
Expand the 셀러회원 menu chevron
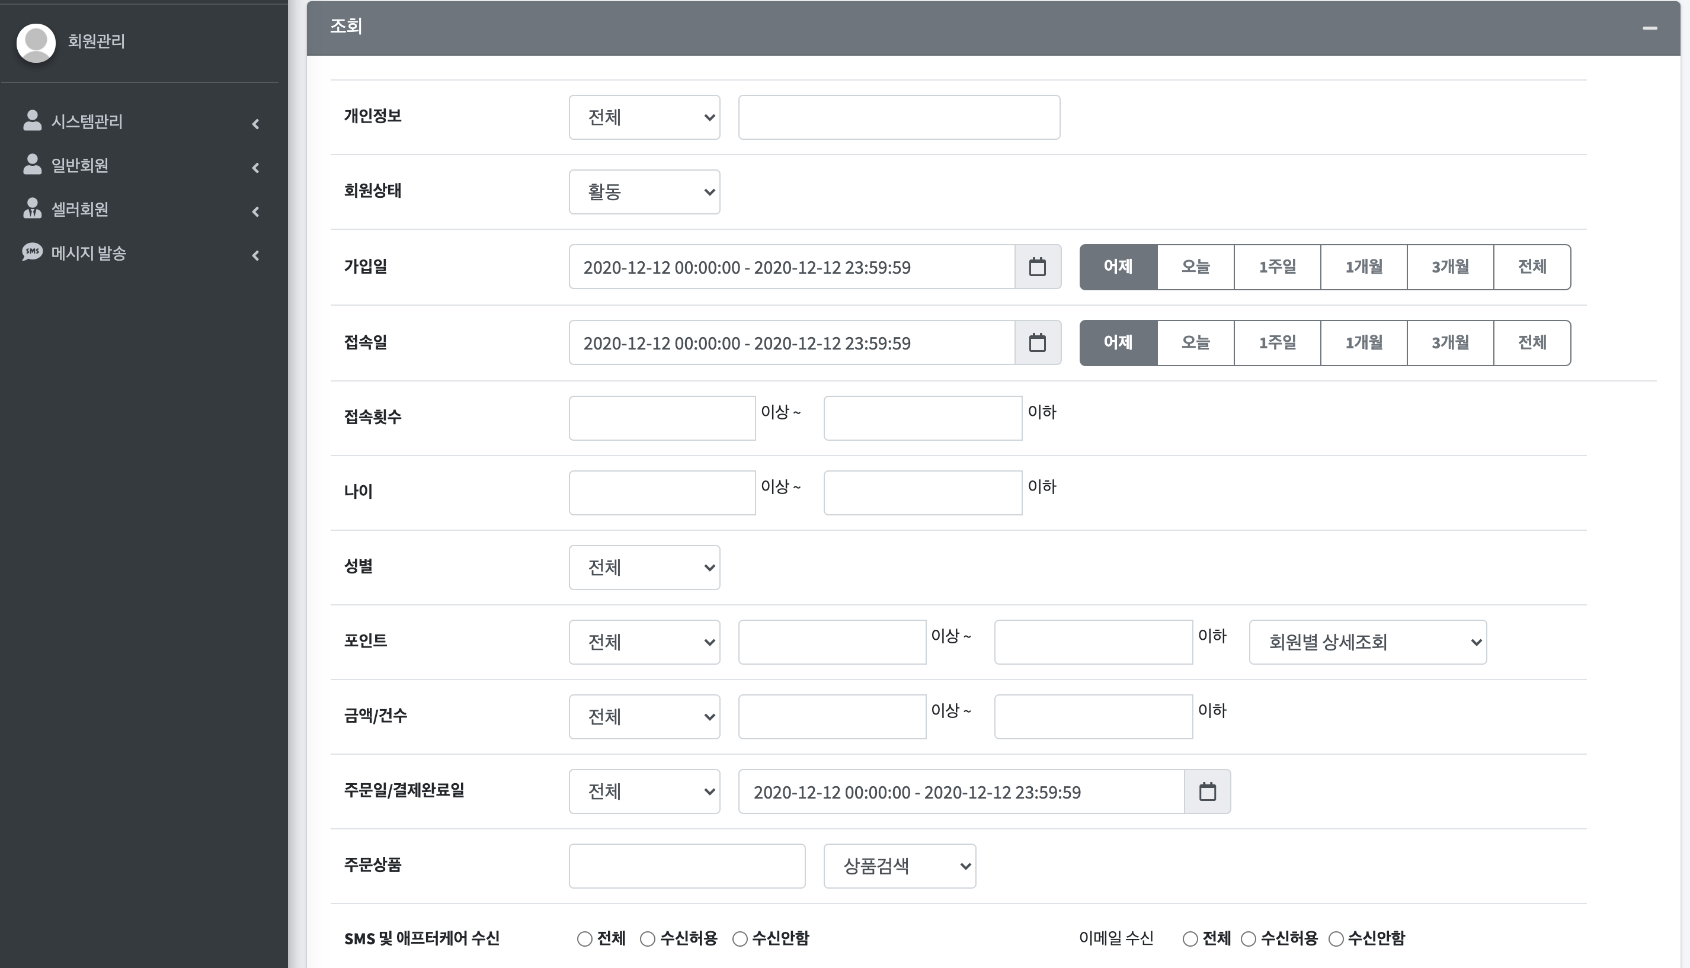tap(255, 211)
